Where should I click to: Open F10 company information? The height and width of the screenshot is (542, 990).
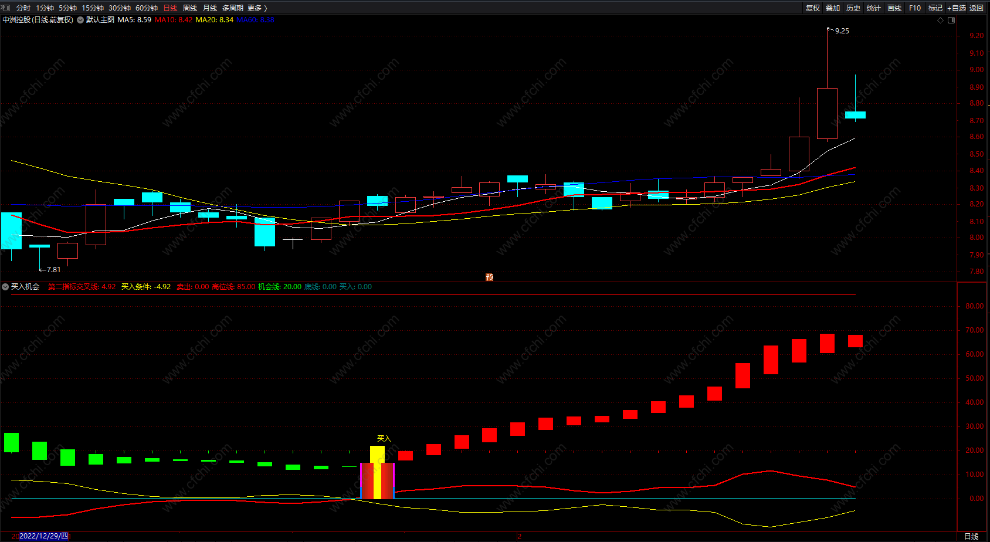point(915,8)
